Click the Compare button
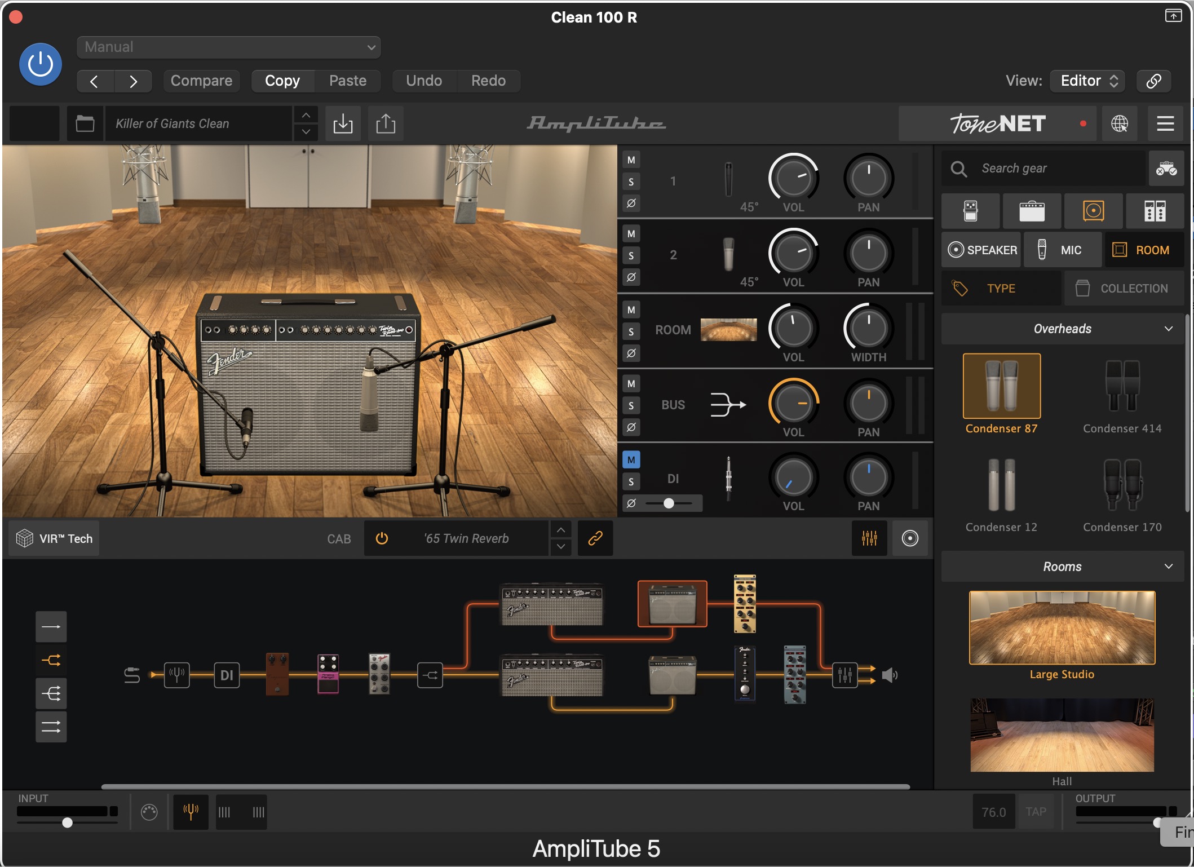Image resolution: width=1194 pixels, height=867 pixels. pos(201,81)
